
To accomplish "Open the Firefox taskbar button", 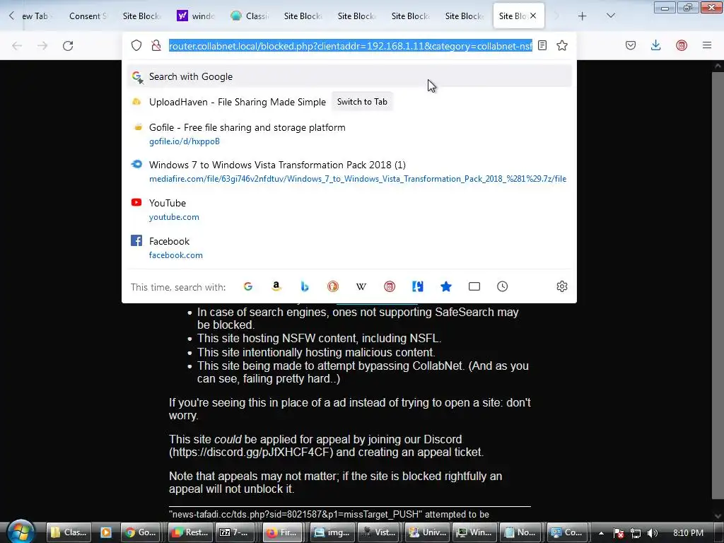I will pyautogui.click(x=283, y=532).
